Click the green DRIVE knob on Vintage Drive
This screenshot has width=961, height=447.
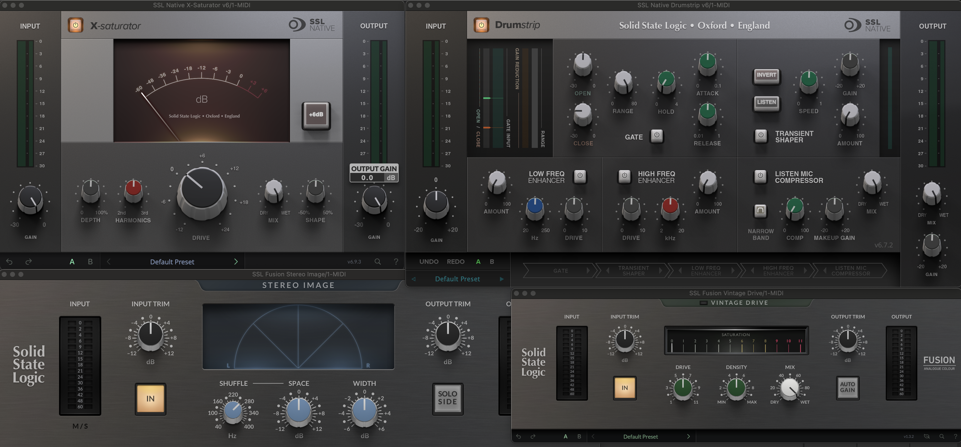click(x=683, y=389)
